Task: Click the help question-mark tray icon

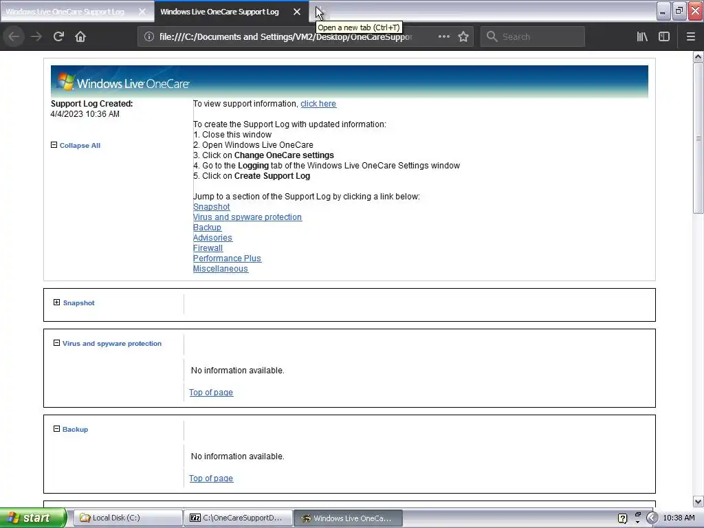Action: coord(622,518)
